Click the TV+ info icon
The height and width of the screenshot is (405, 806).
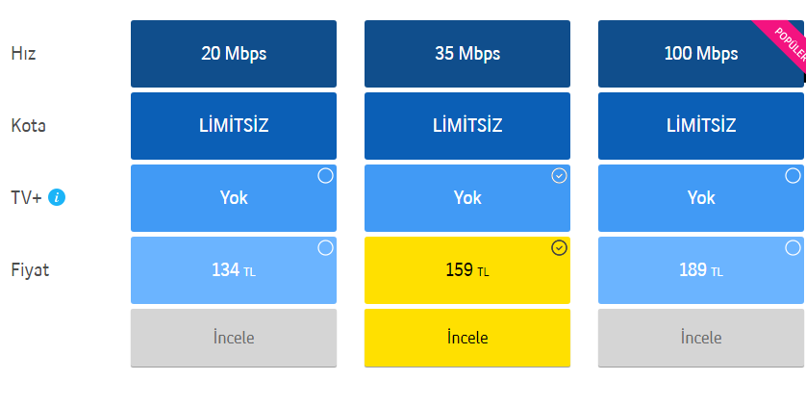tap(57, 197)
